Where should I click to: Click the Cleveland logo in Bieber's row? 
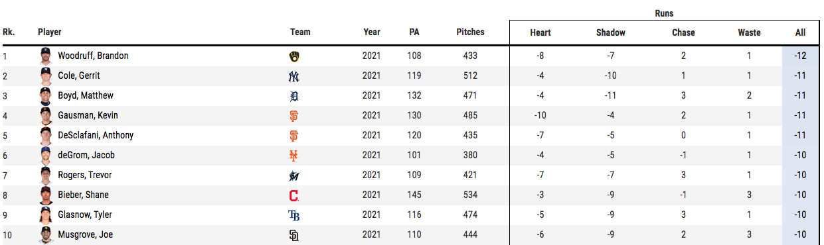tap(294, 195)
